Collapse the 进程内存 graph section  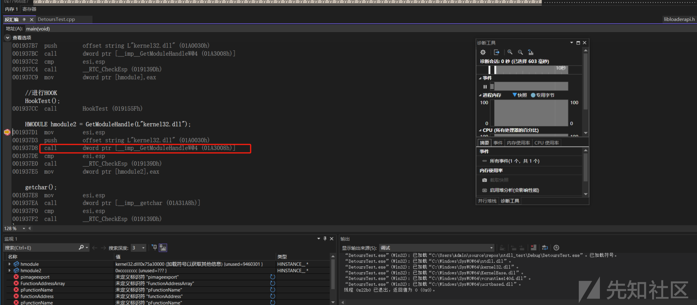pyautogui.click(x=480, y=95)
